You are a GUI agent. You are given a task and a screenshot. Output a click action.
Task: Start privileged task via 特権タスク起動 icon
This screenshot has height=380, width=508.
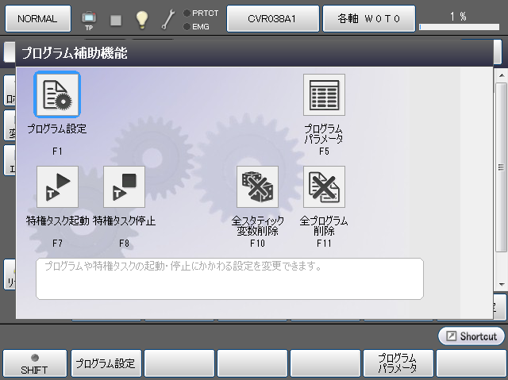pos(56,186)
